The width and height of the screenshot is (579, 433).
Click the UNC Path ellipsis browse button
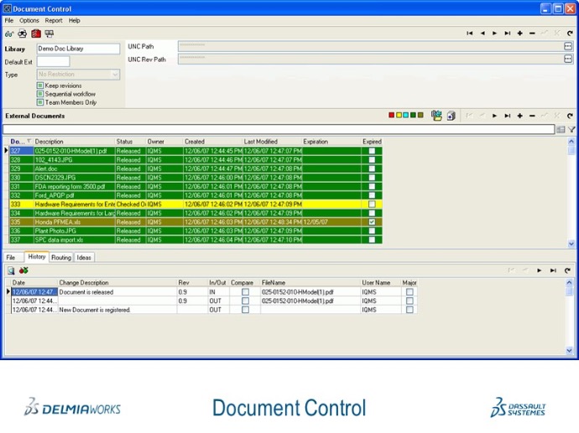(568, 46)
